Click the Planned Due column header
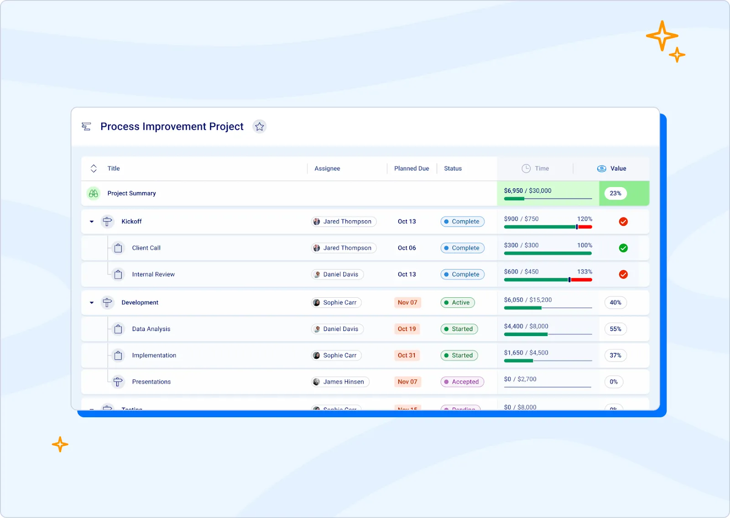The height and width of the screenshot is (518, 730). click(412, 168)
